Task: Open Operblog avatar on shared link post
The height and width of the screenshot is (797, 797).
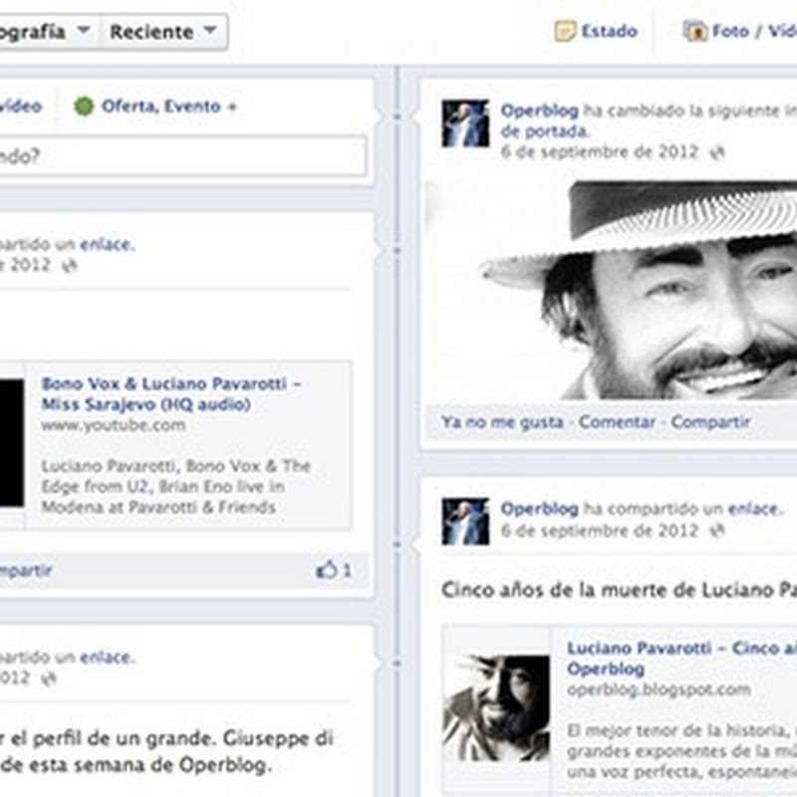Action: (x=465, y=521)
